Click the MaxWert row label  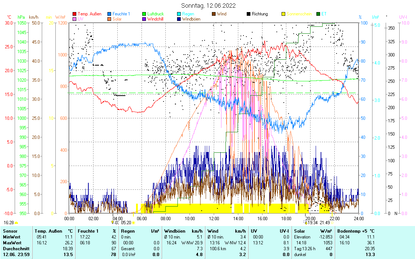tap(12, 243)
